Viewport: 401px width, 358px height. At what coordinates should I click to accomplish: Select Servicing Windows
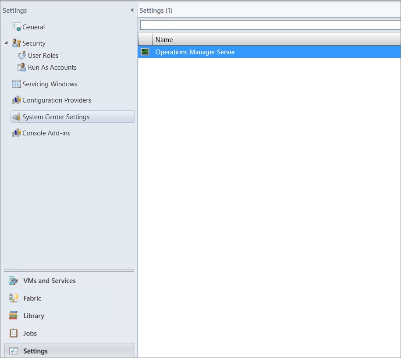(50, 84)
